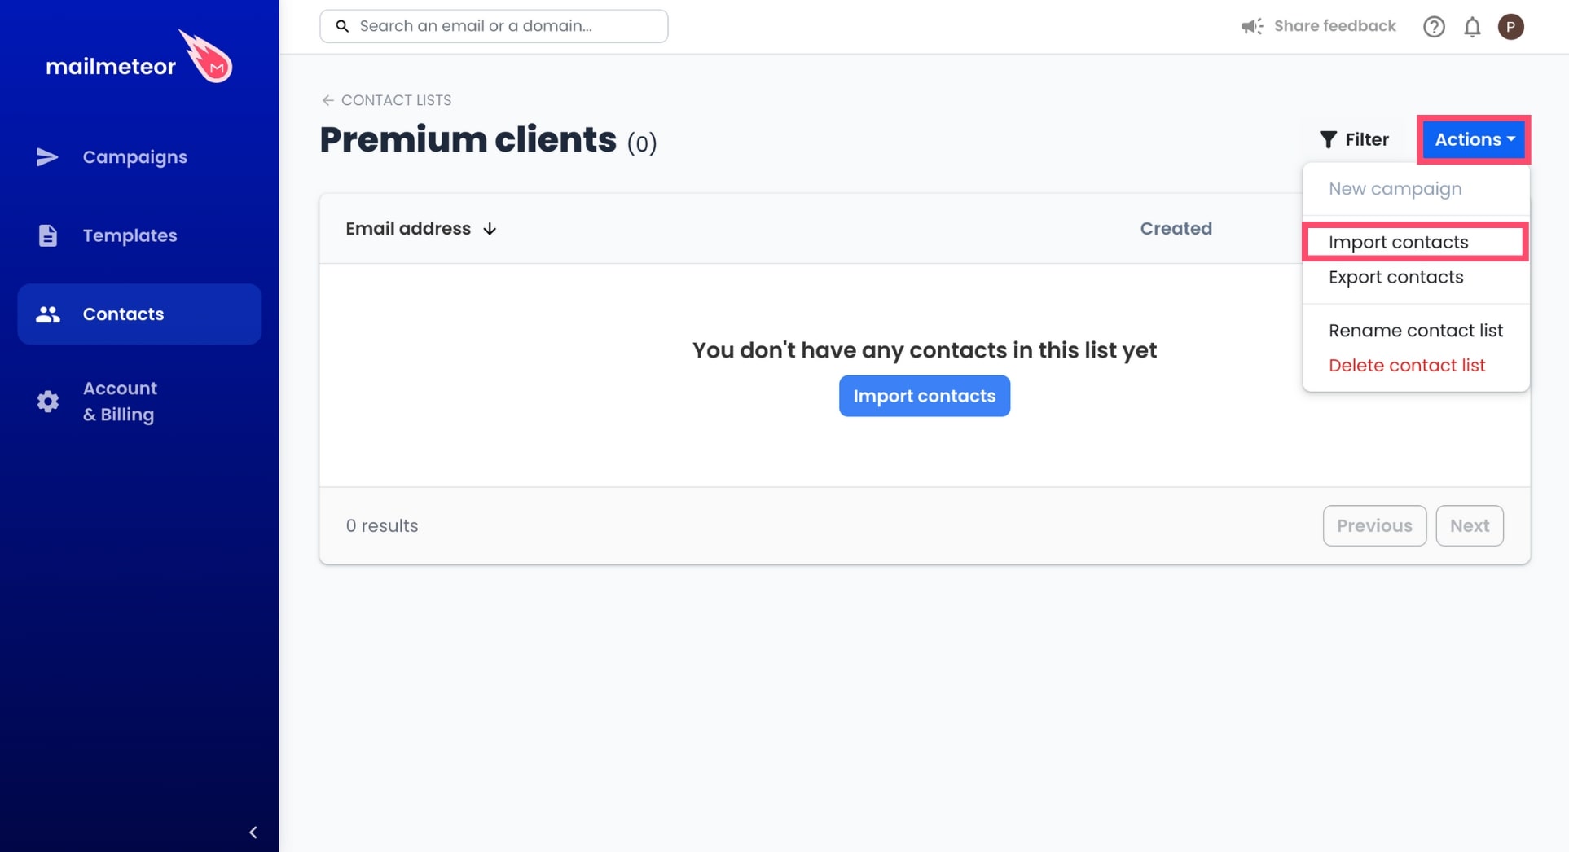1569x852 pixels.
Task: Open Account & Billing settings gear
Action: click(x=47, y=401)
